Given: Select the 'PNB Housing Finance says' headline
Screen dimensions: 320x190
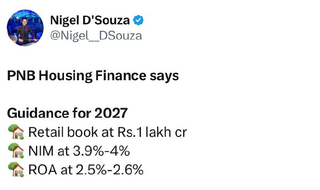Looking at the screenshot, I should (x=93, y=76).
